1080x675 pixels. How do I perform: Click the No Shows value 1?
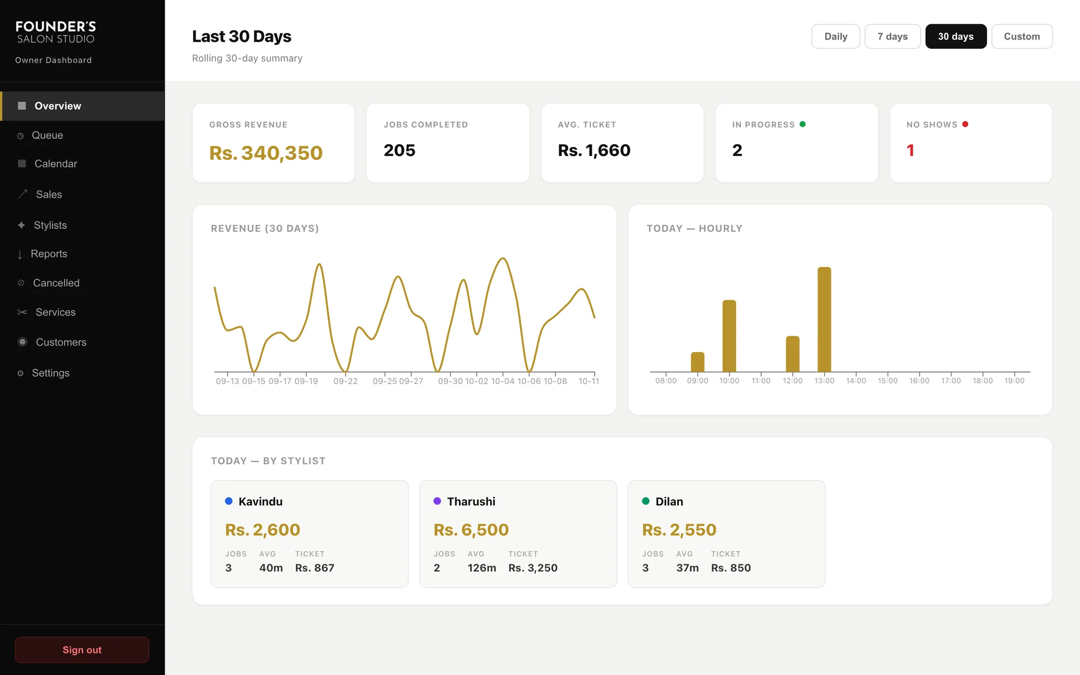[x=910, y=150]
